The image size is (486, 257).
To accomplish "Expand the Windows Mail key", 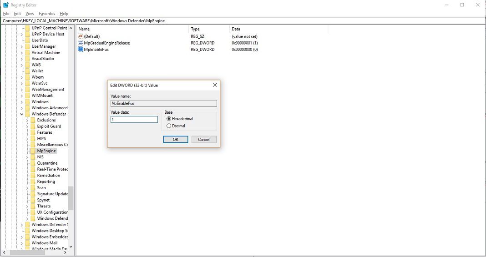I will click(22, 243).
